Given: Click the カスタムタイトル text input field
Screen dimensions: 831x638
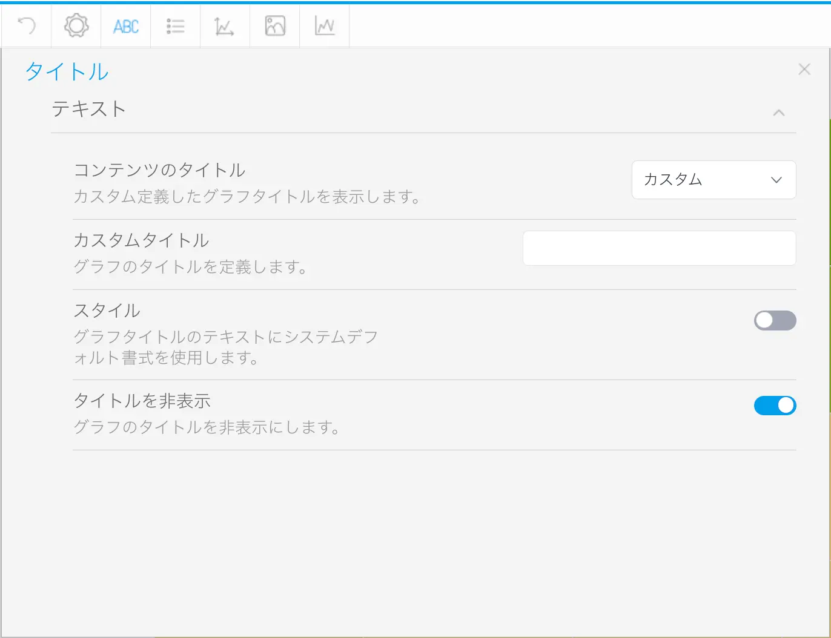Looking at the screenshot, I should click(x=659, y=248).
